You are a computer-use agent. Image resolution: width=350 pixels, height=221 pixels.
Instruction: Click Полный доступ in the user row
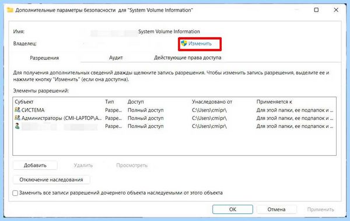[x=145, y=126]
